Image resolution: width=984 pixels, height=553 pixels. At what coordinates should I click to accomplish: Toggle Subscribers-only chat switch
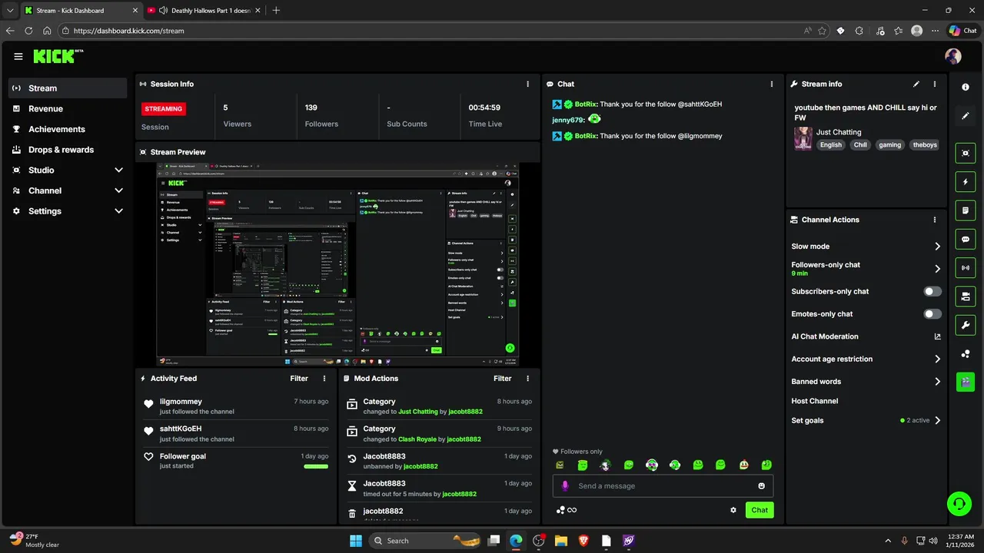[932, 292]
